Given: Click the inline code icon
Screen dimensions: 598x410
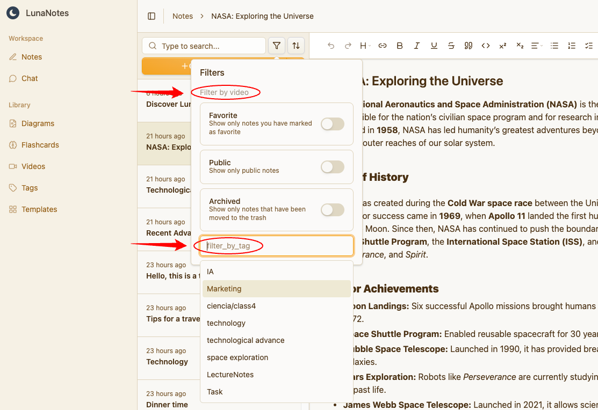Looking at the screenshot, I should pyautogui.click(x=486, y=46).
